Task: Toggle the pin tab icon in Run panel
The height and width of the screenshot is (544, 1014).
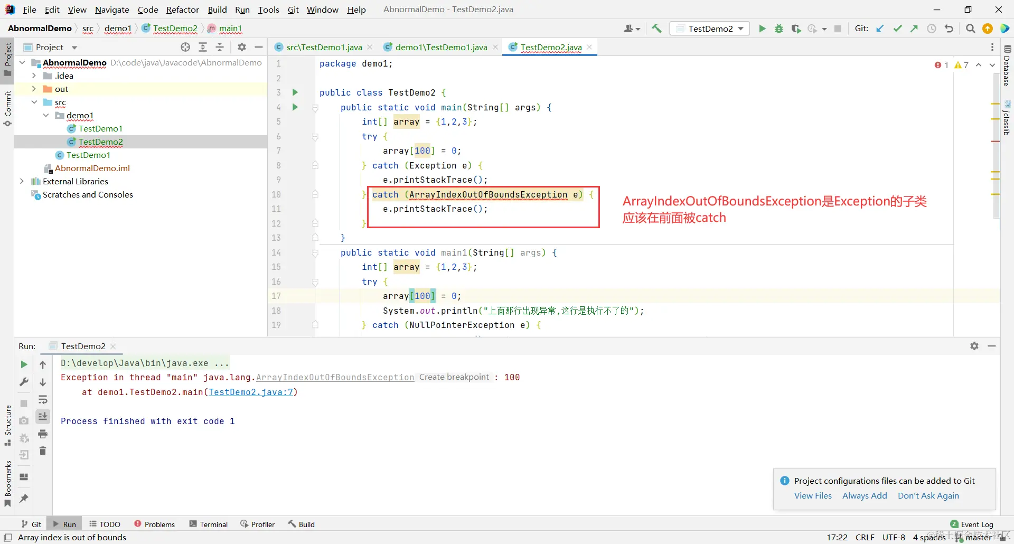Action: point(24,498)
